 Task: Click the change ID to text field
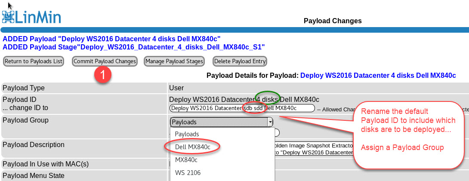(242, 108)
